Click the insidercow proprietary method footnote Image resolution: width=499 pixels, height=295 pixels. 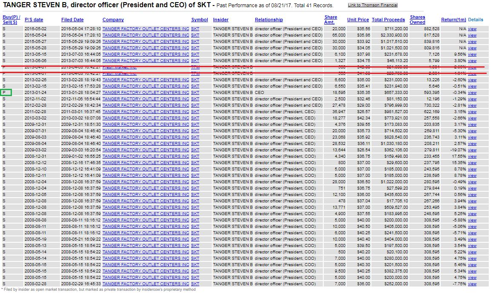pos(98,289)
